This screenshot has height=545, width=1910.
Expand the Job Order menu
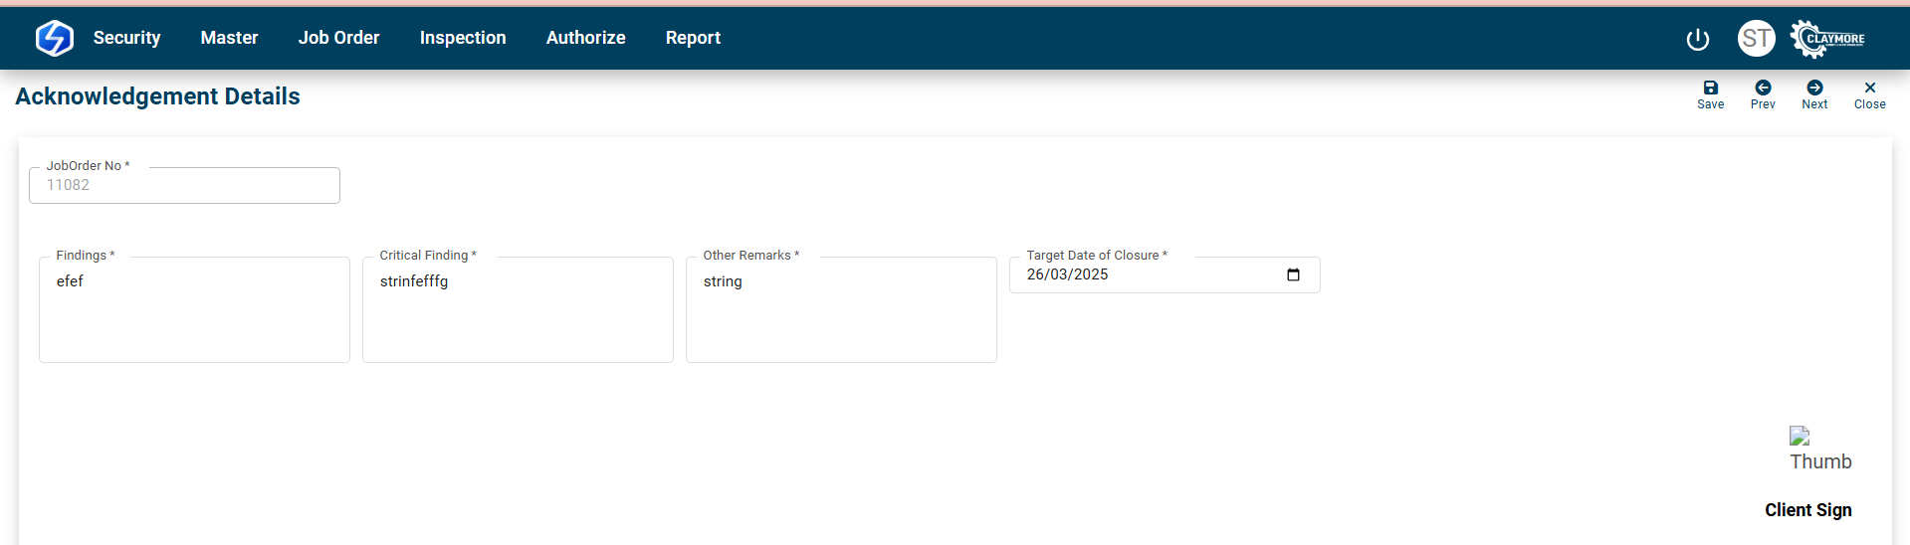(x=338, y=38)
